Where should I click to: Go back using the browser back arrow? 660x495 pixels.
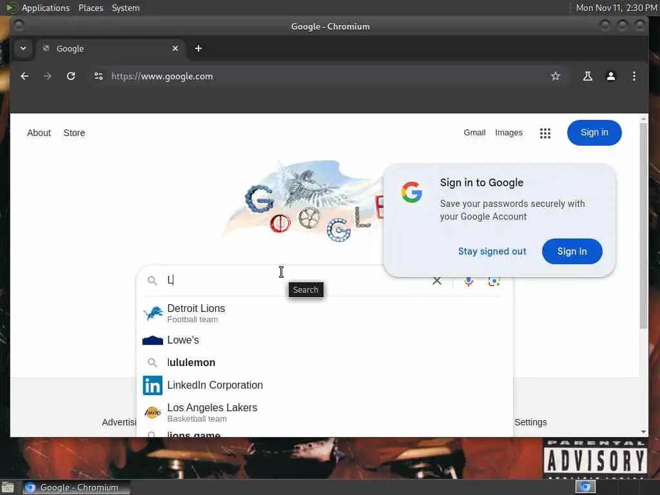point(24,76)
